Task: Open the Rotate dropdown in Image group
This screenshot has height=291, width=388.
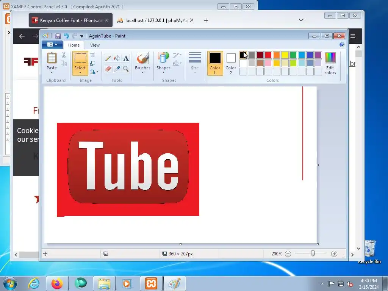Action: [x=94, y=72]
